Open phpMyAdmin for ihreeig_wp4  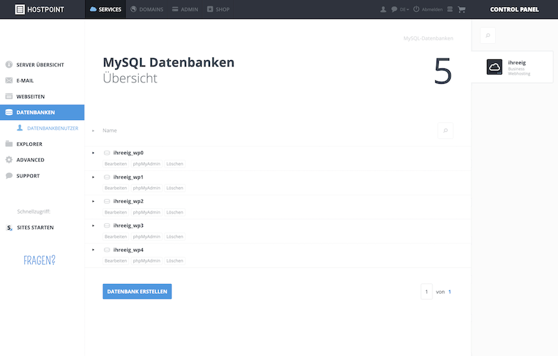coord(146,260)
